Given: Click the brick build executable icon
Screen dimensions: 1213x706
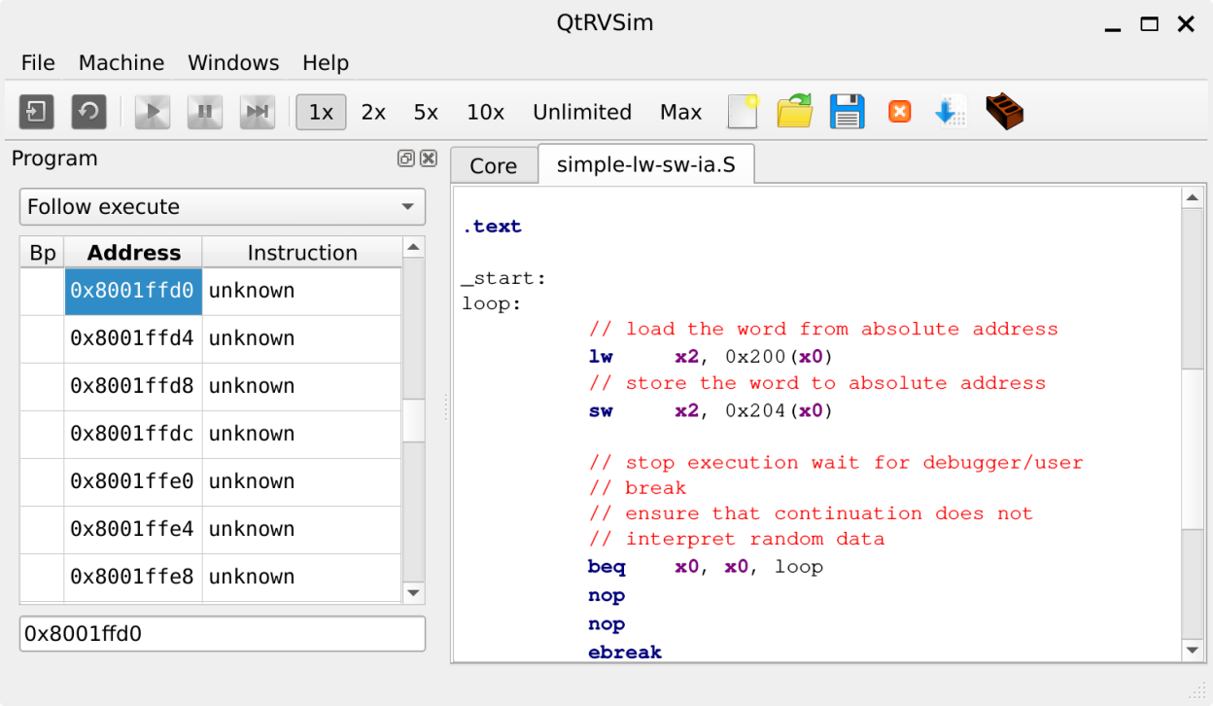Looking at the screenshot, I should point(1004,112).
